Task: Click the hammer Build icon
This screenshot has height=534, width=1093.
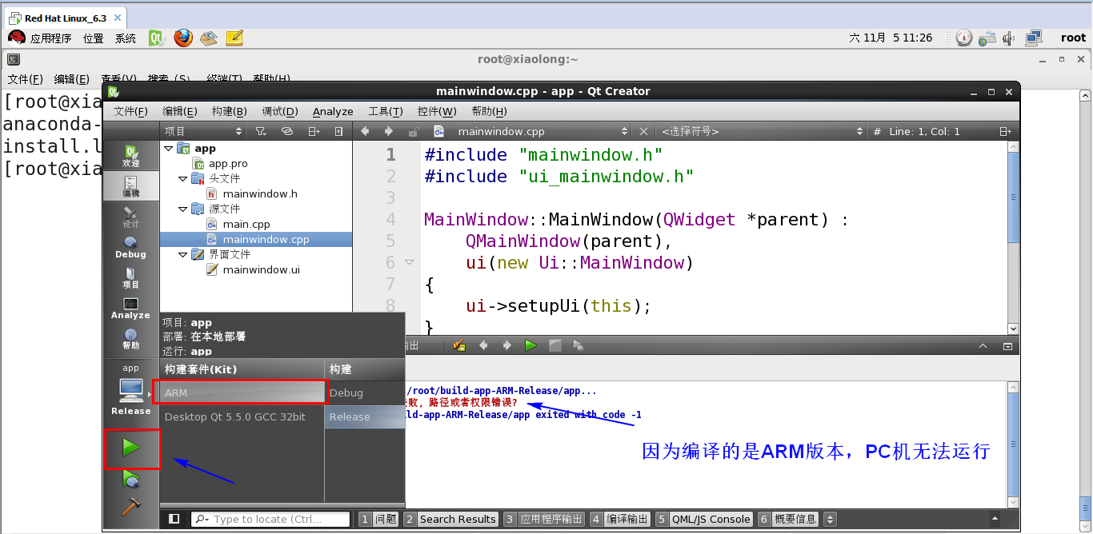Action: (x=131, y=507)
